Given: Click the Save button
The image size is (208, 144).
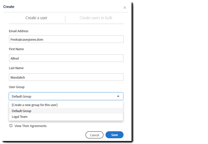Looking at the screenshot, I should click(x=114, y=135).
